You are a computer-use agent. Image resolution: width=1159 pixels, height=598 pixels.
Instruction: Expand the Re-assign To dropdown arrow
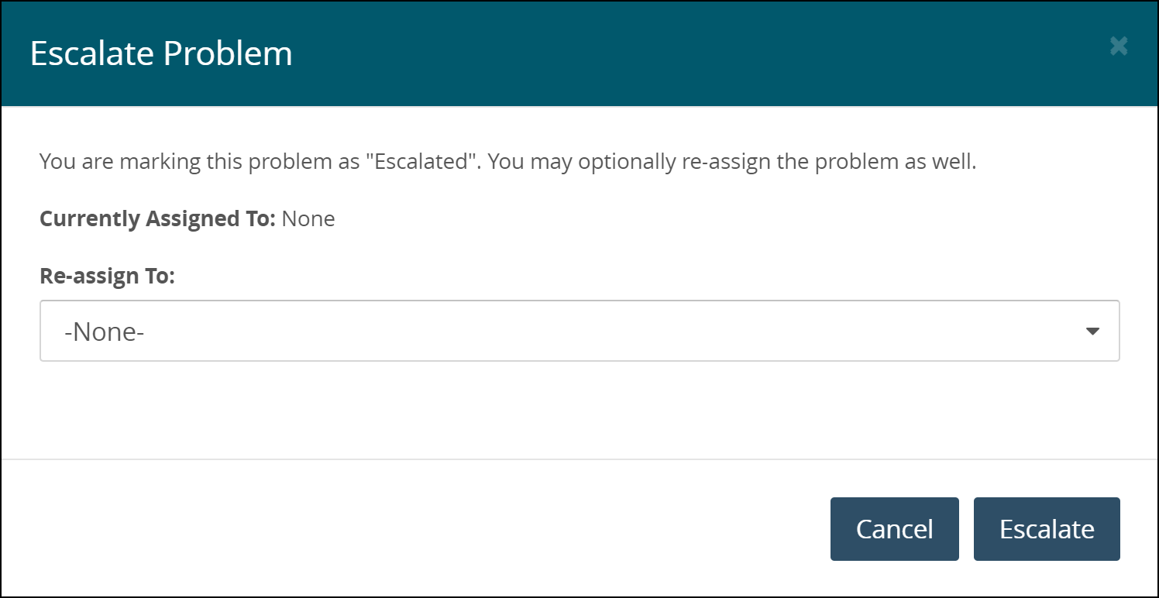pyautogui.click(x=1092, y=332)
